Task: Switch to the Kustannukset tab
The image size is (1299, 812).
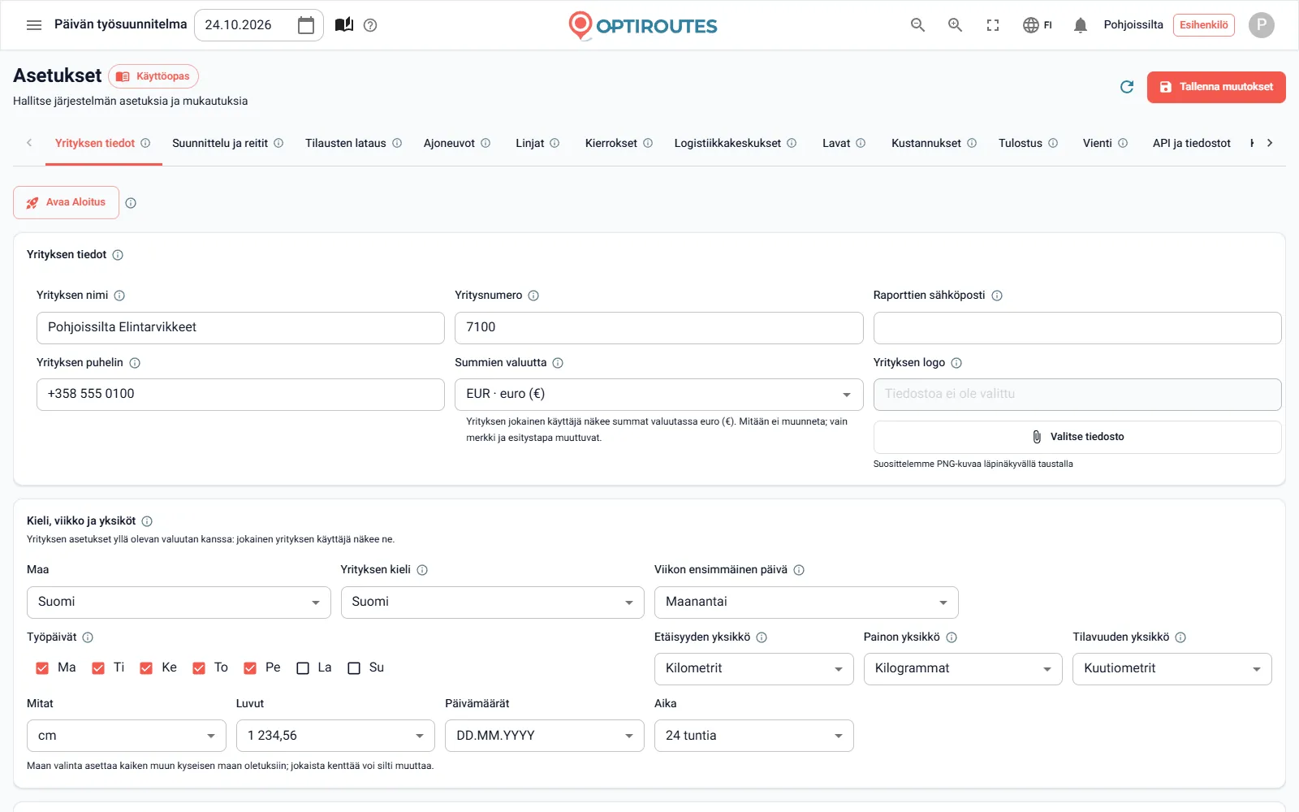Action: pyautogui.click(x=934, y=143)
